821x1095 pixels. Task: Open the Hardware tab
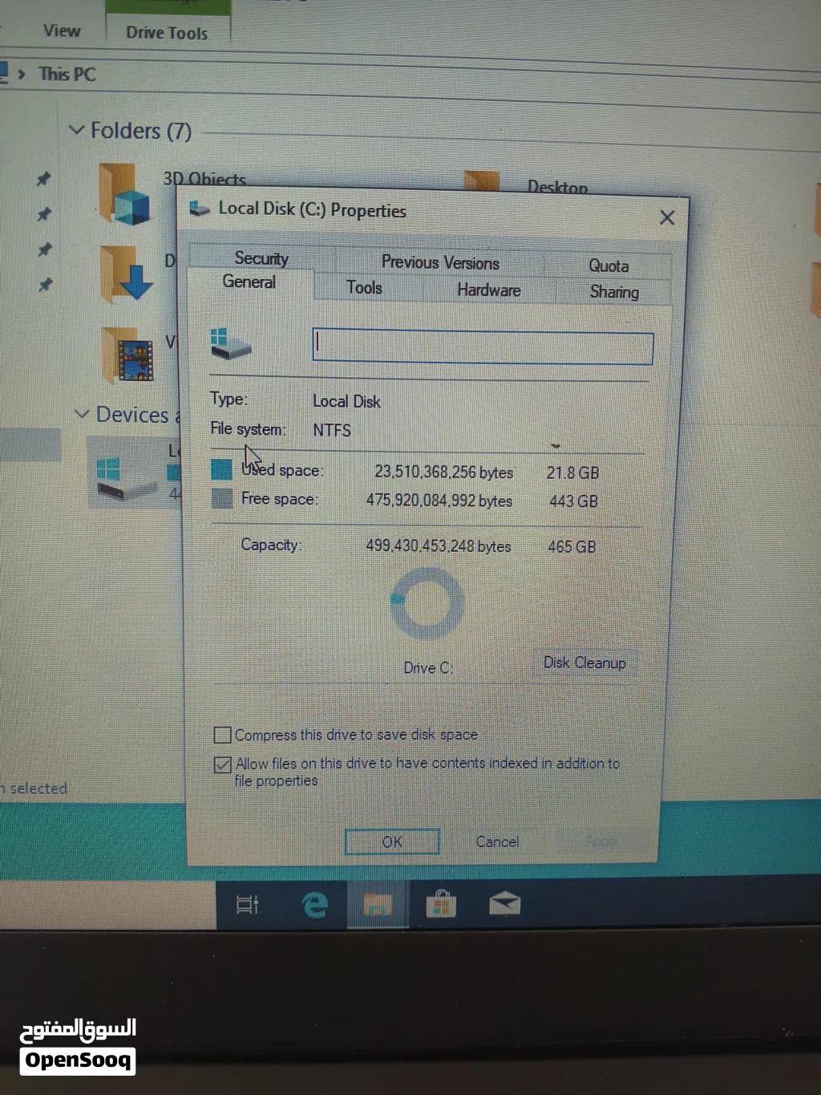488,290
